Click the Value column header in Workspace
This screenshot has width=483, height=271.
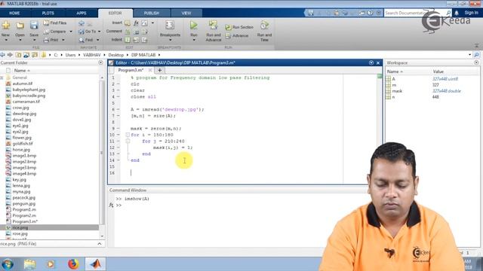coord(438,72)
